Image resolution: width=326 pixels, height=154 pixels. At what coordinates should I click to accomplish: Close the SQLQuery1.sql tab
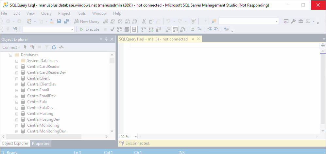click(x=198, y=39)
